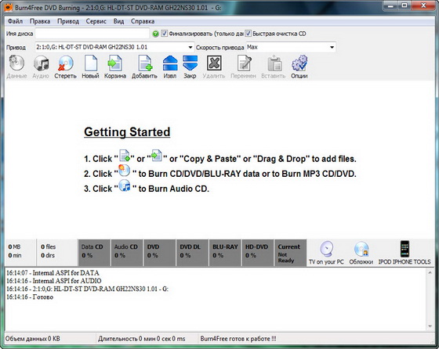Open the Вид menu
This screenshot has height=349, width=439.
pos(118,21)
